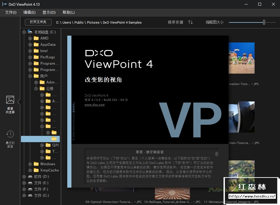Expand the Intel folder node
Viewport: 280px width, 205px height.
pyautogui.click(x=30, y=51)
